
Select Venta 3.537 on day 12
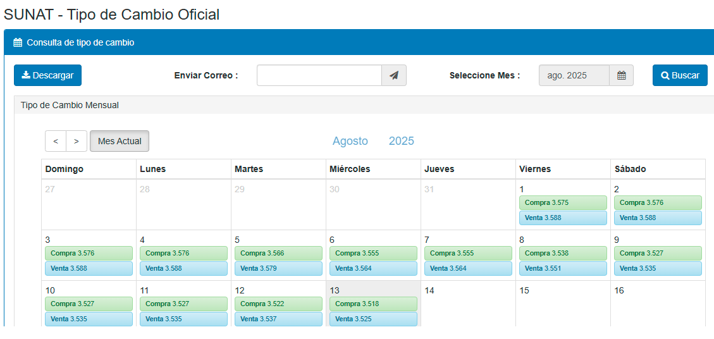(279, 319)
